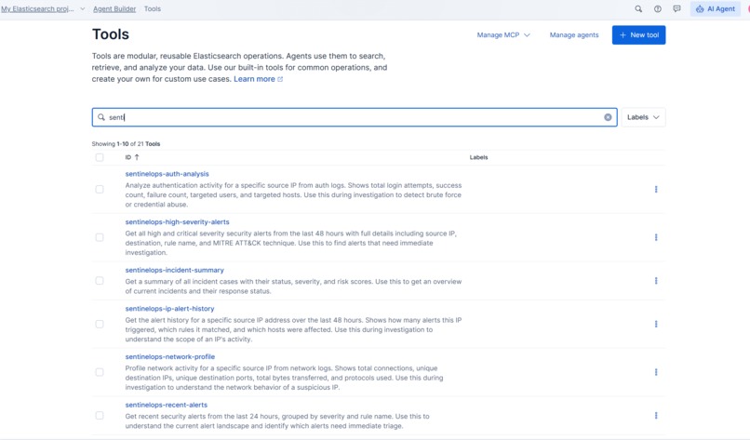Open actions menu for sentinelops-network-profile
Screen dimensions: 750x440
pos(656,372)
